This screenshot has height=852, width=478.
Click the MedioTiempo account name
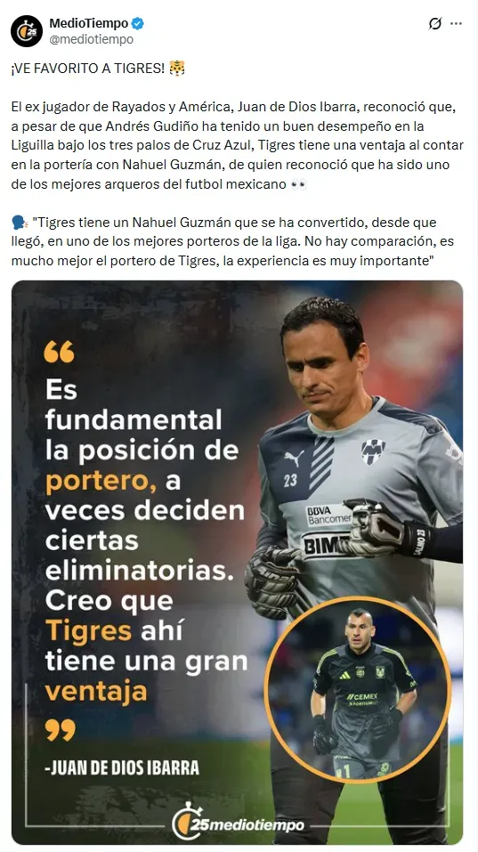point(89,23)
